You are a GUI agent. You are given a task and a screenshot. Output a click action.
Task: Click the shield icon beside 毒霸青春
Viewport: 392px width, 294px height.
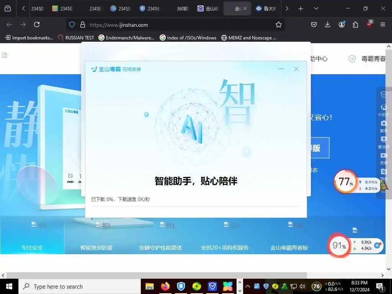(352, 59)
